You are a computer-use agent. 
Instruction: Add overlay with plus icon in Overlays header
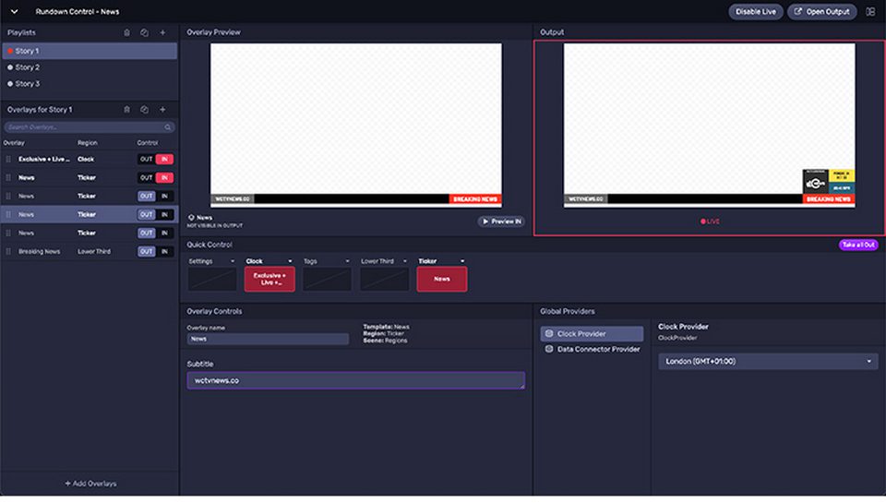click(162, 110)
